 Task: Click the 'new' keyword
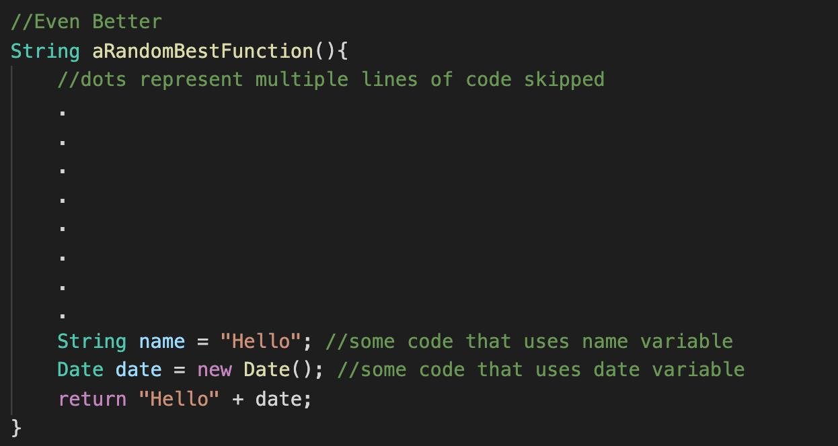[214, 369]
